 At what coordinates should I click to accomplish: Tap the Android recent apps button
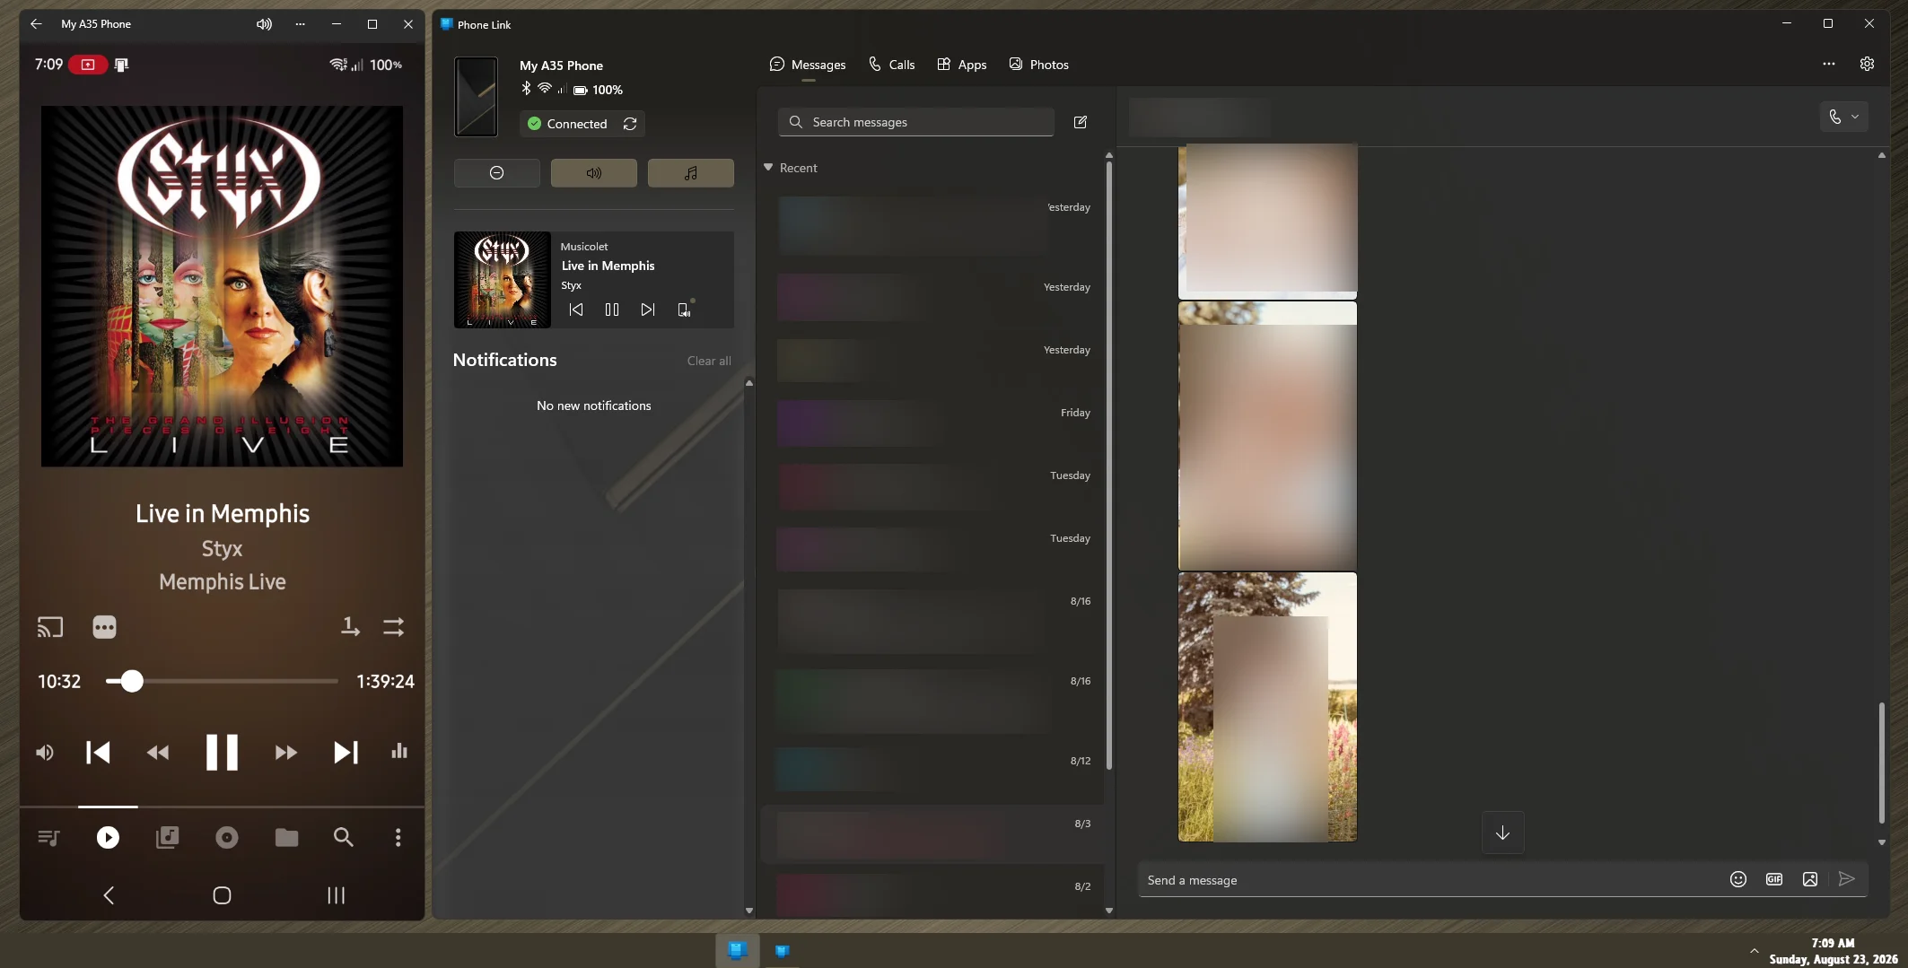(336, 894)
